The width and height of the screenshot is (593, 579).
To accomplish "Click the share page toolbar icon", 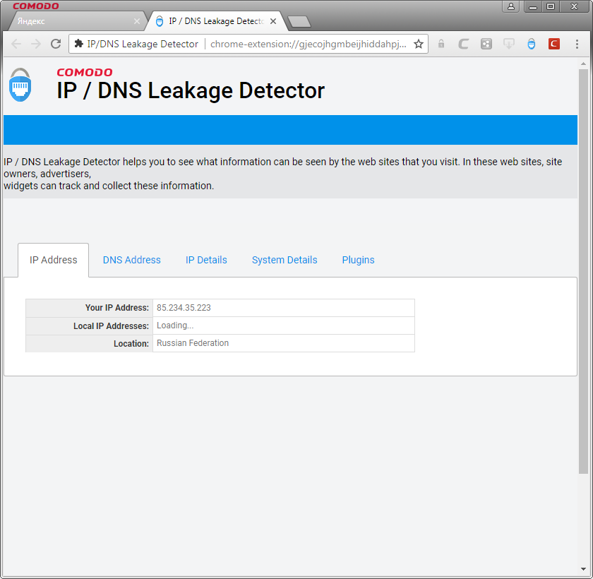I will [x=486, y=44].
